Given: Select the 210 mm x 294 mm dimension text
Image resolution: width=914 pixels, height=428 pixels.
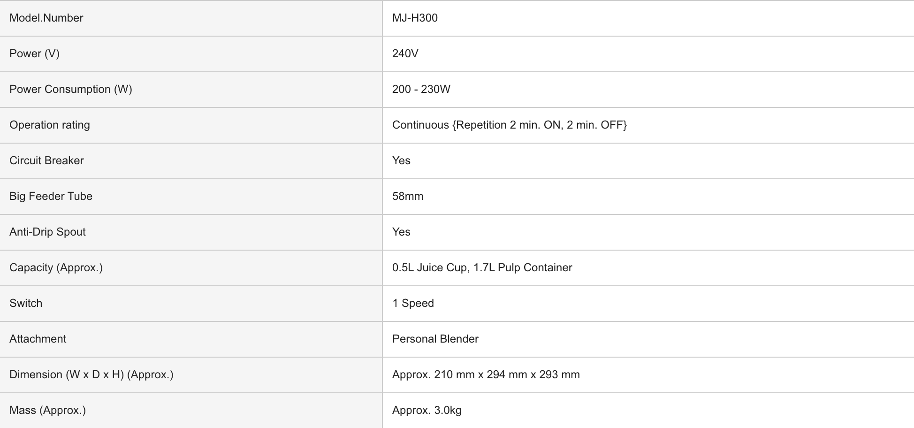Looking at the screenshot, I should 486,374.
